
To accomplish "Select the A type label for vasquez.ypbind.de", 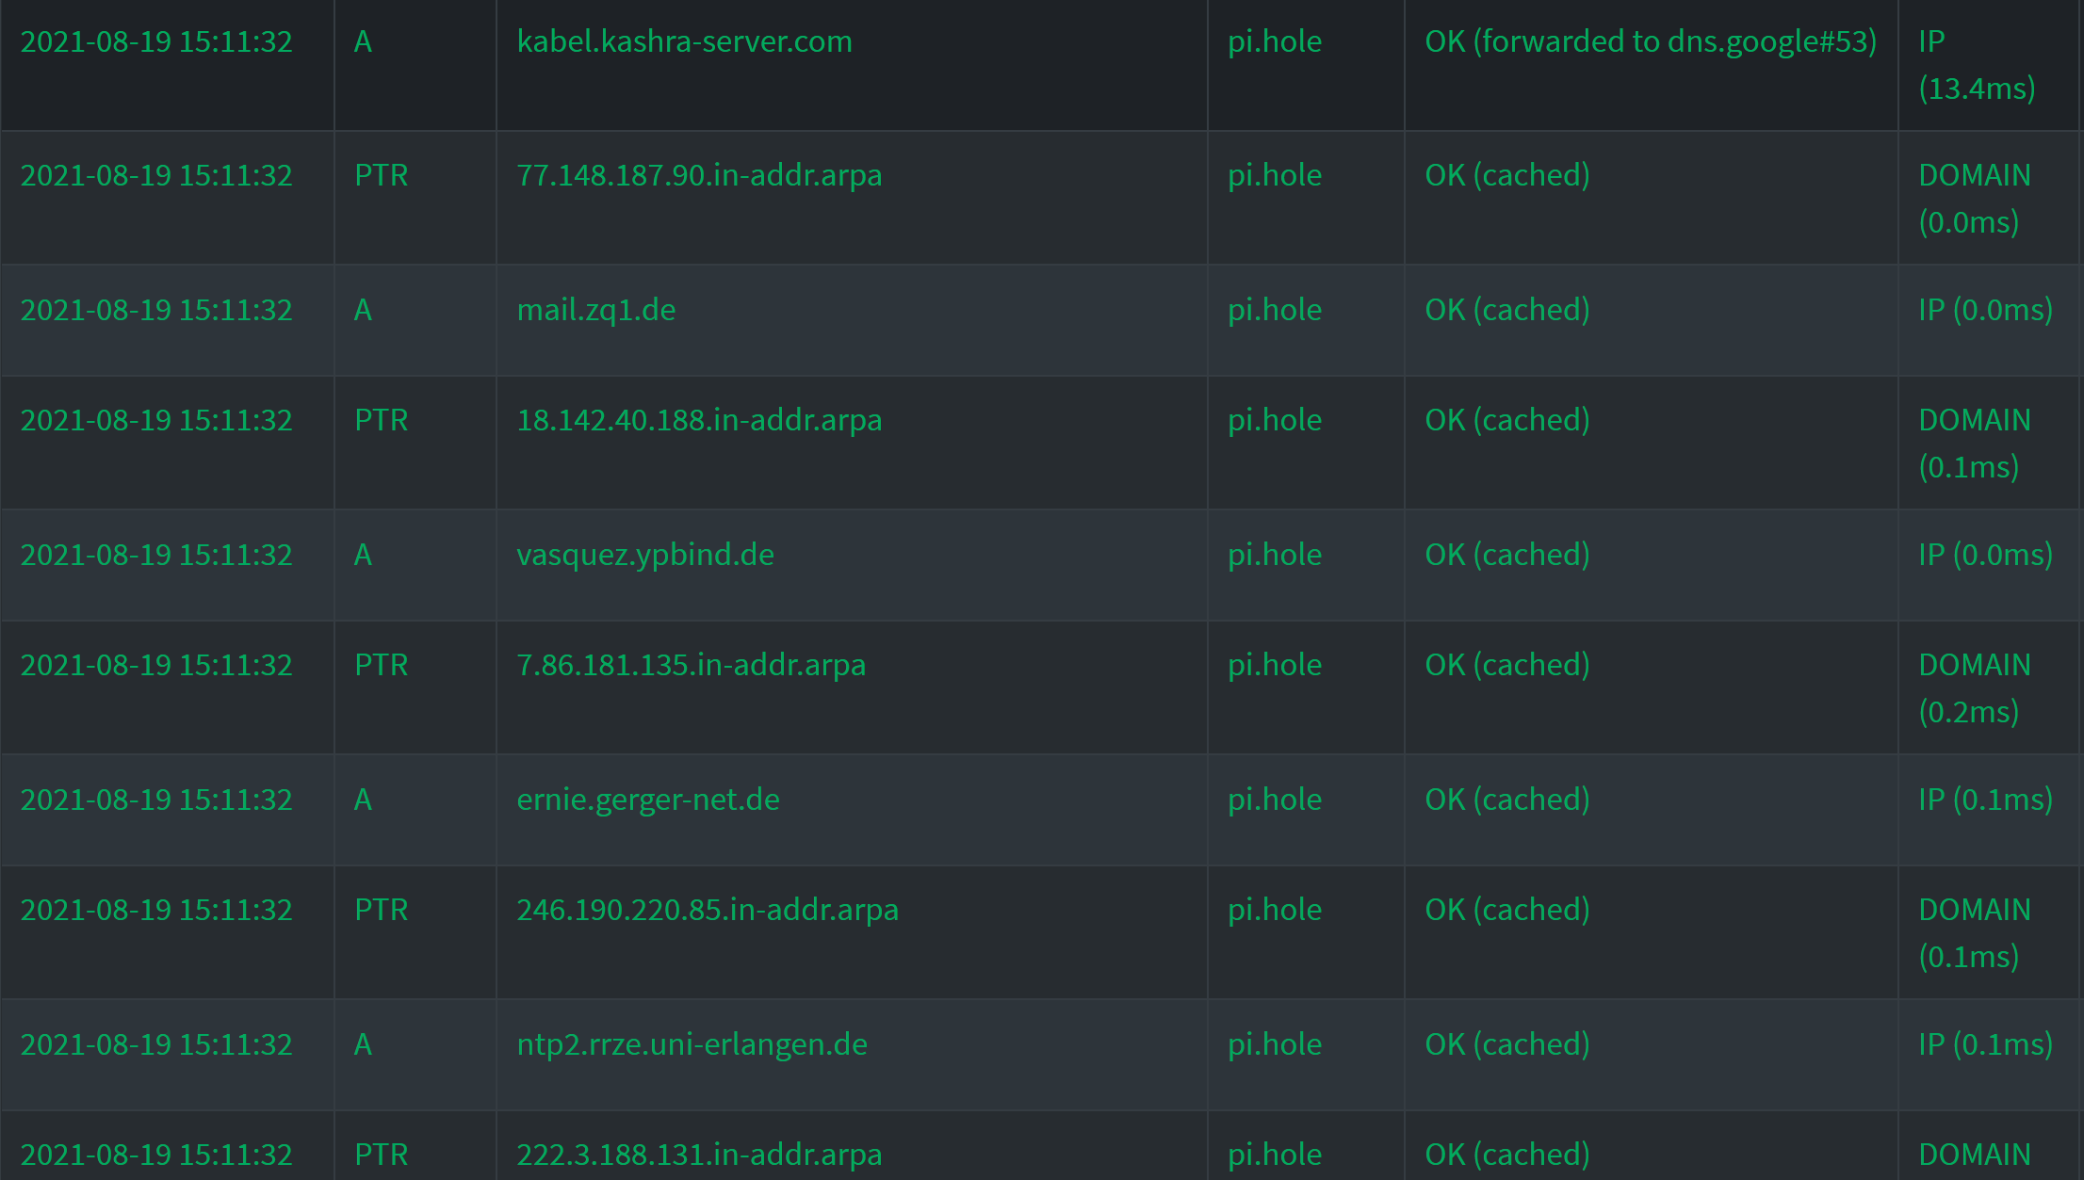I will 363,555.
